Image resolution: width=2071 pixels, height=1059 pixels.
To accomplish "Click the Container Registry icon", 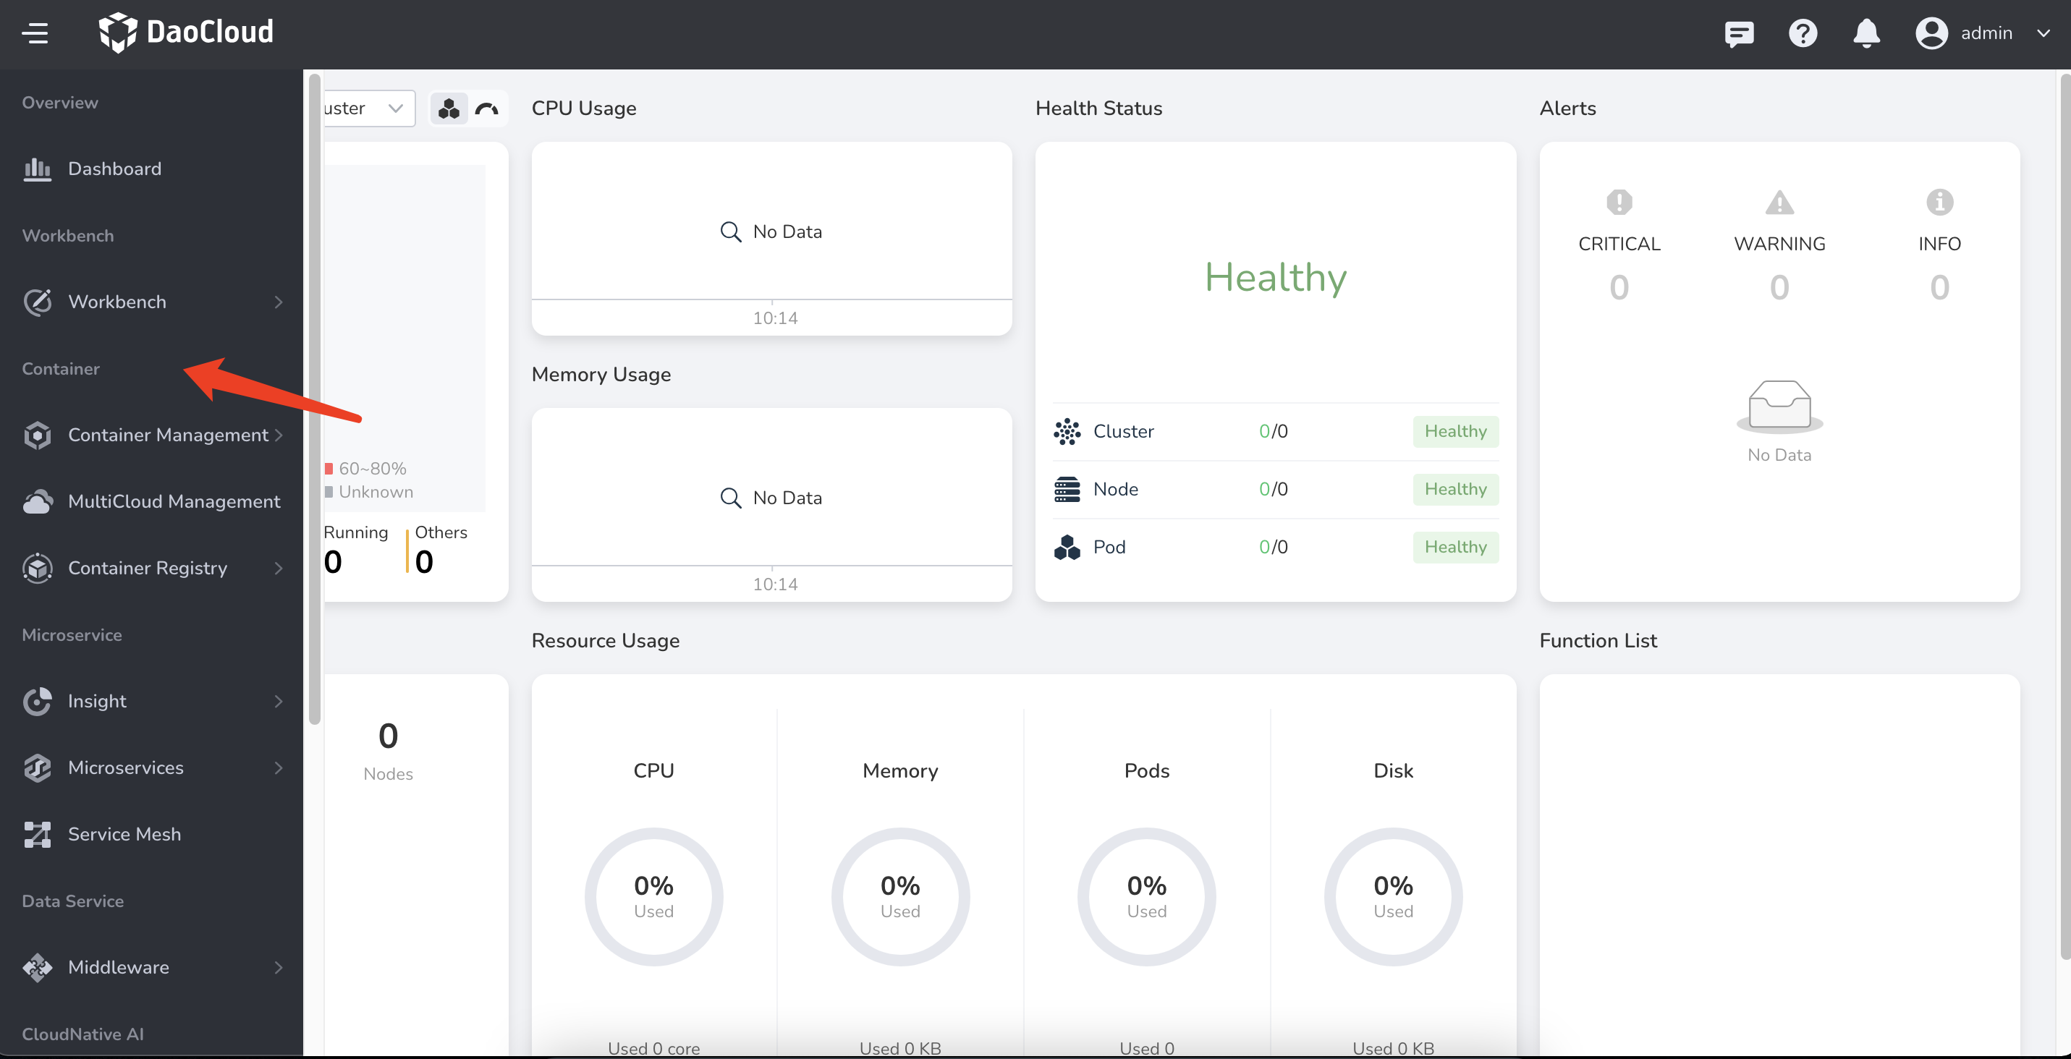I will [x=38, y=567].
